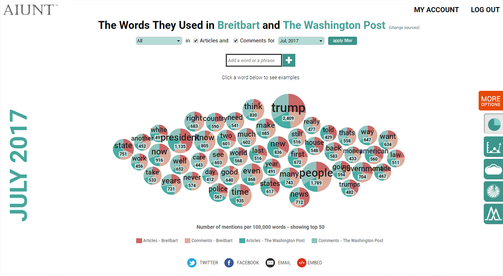Open the Embed code icon
The height and width of the screenshot is (276, 503).
pyautogui.click(x=302, y=263)
